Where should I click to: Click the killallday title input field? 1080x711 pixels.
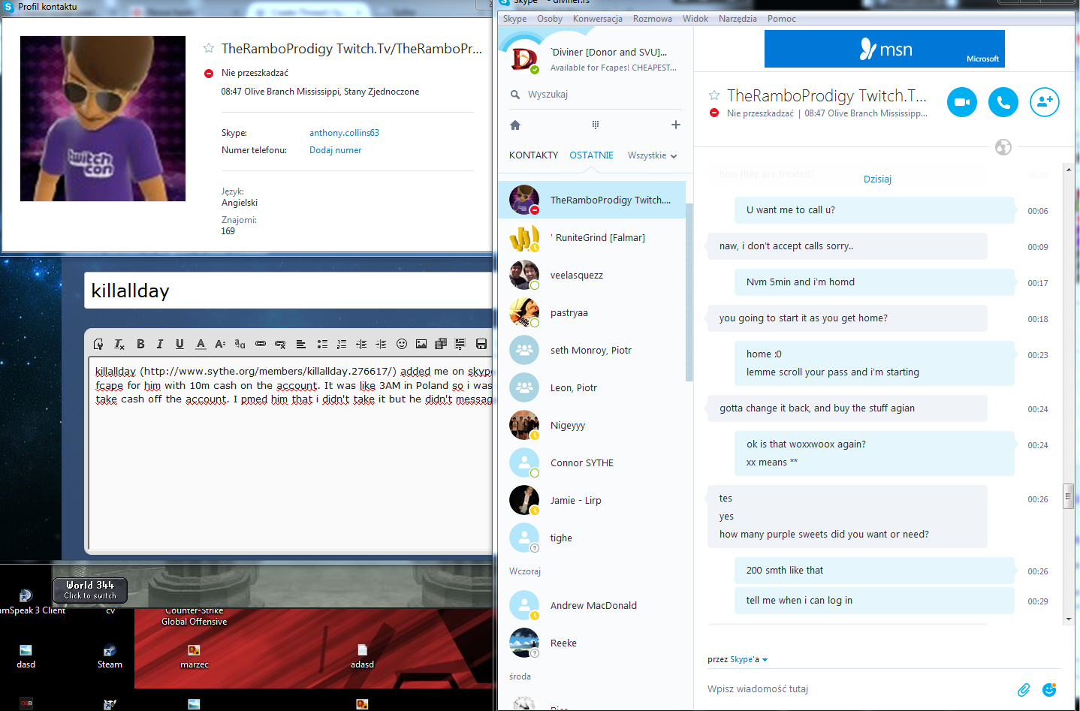288,291
